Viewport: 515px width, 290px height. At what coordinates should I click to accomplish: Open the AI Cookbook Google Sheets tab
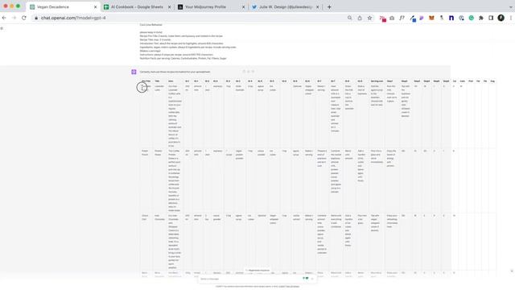click(x=138, y=7)
